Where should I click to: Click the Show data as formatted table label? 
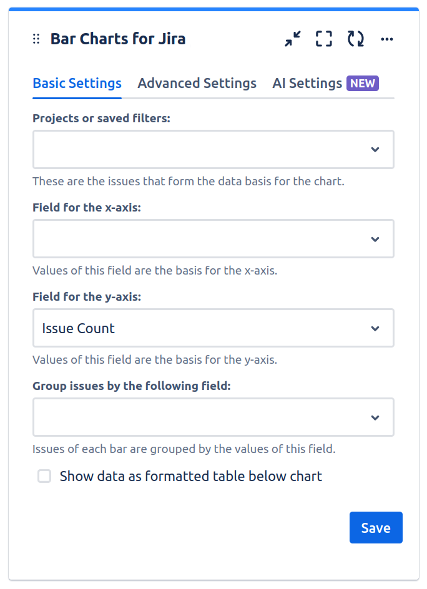coord(191,477)
